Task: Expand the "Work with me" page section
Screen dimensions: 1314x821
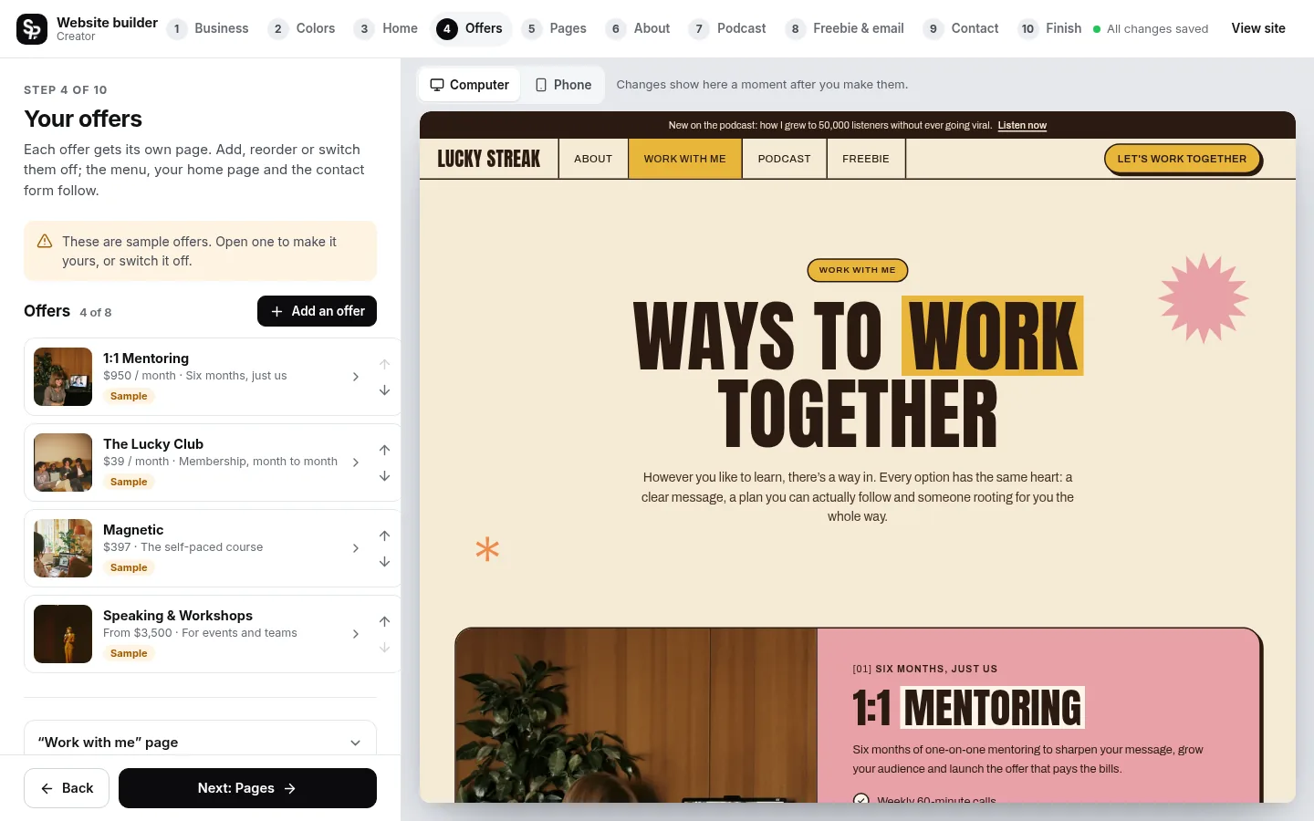Action: pos(200,743)
